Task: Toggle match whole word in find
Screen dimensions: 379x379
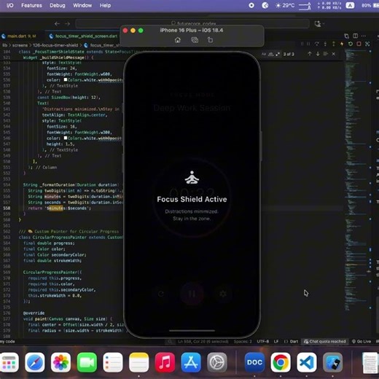Action: [270, 54]
